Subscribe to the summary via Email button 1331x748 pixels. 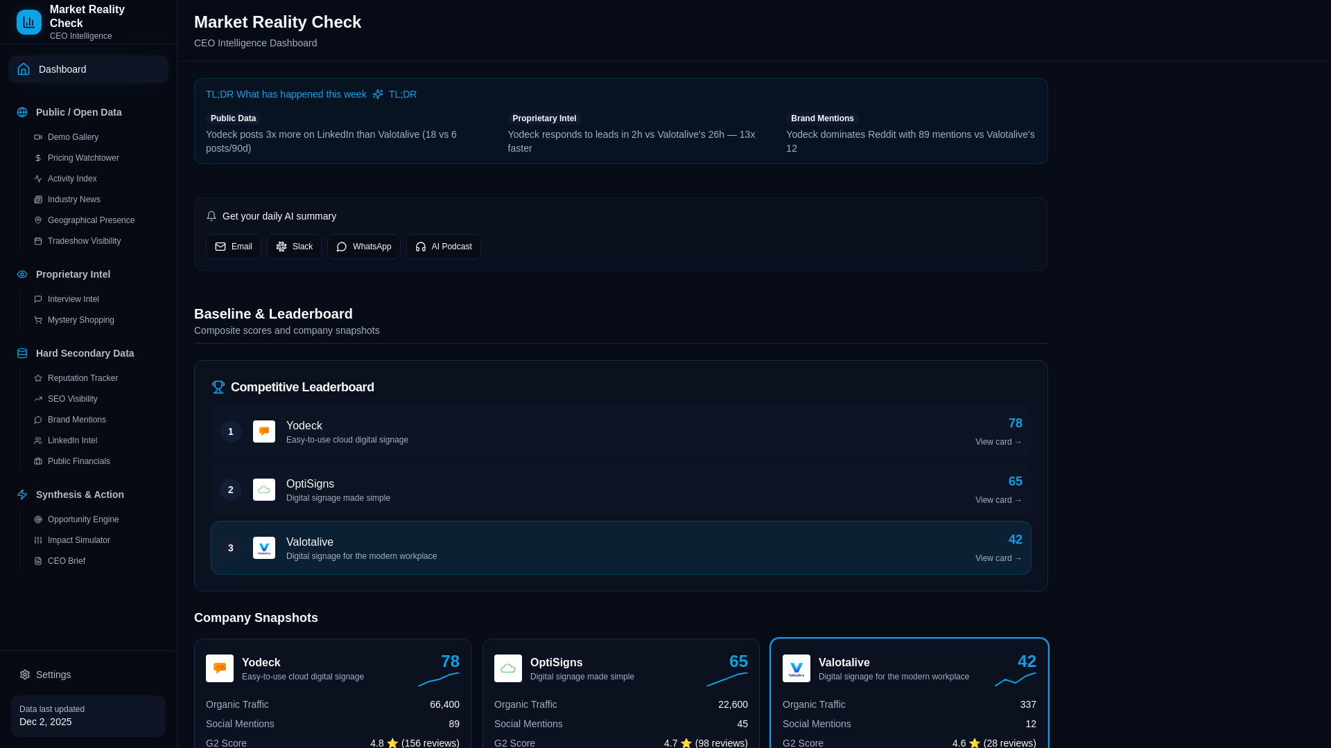[234, 247]
